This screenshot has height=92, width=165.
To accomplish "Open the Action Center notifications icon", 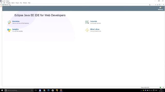I will pos(154,90).
